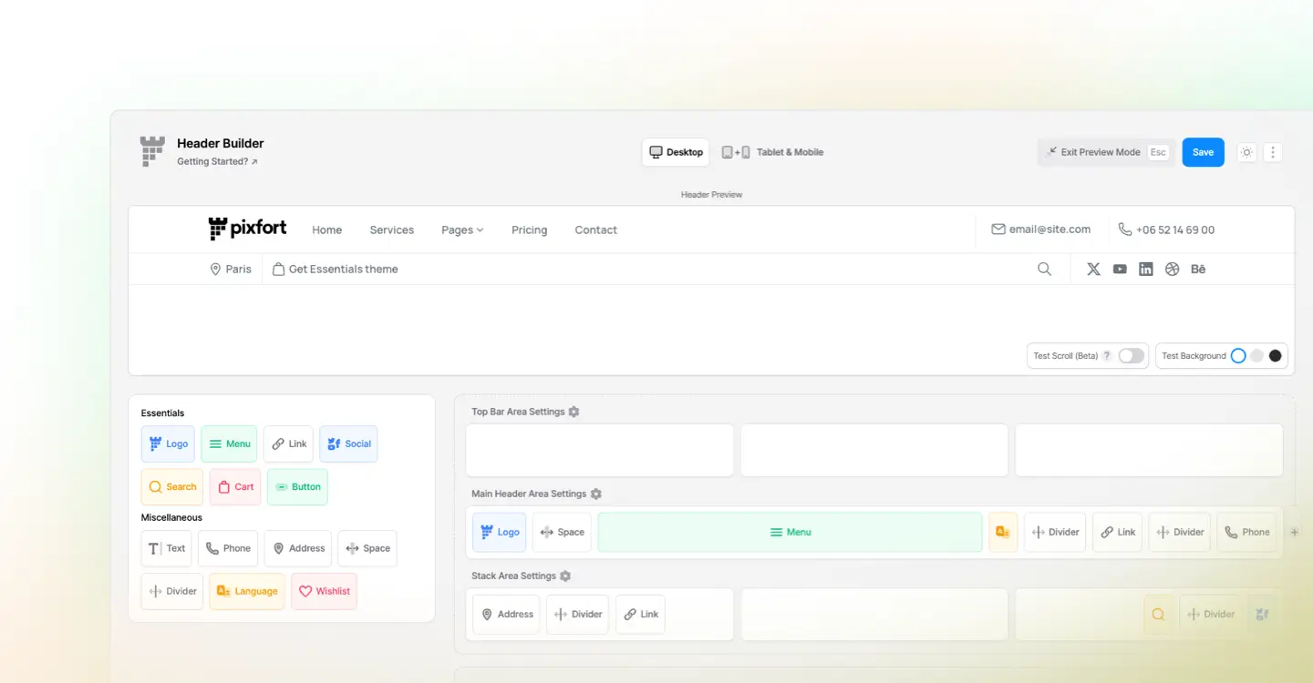Click the Save button
1313x683 pixels.
click(1203, 152)
